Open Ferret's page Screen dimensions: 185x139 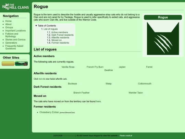tap(149, 67)
